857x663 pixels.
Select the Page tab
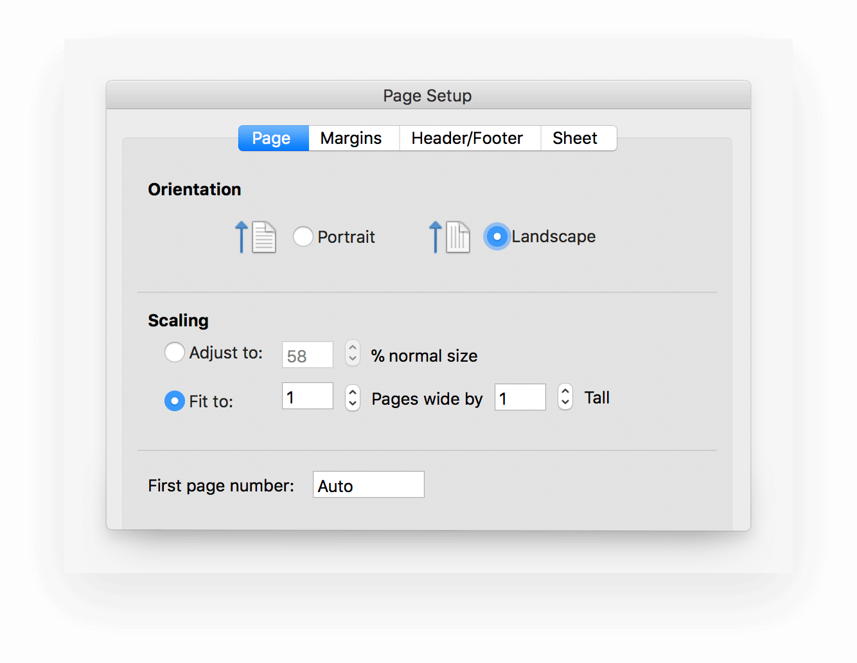pyautogui.click(x=272, y=137)
